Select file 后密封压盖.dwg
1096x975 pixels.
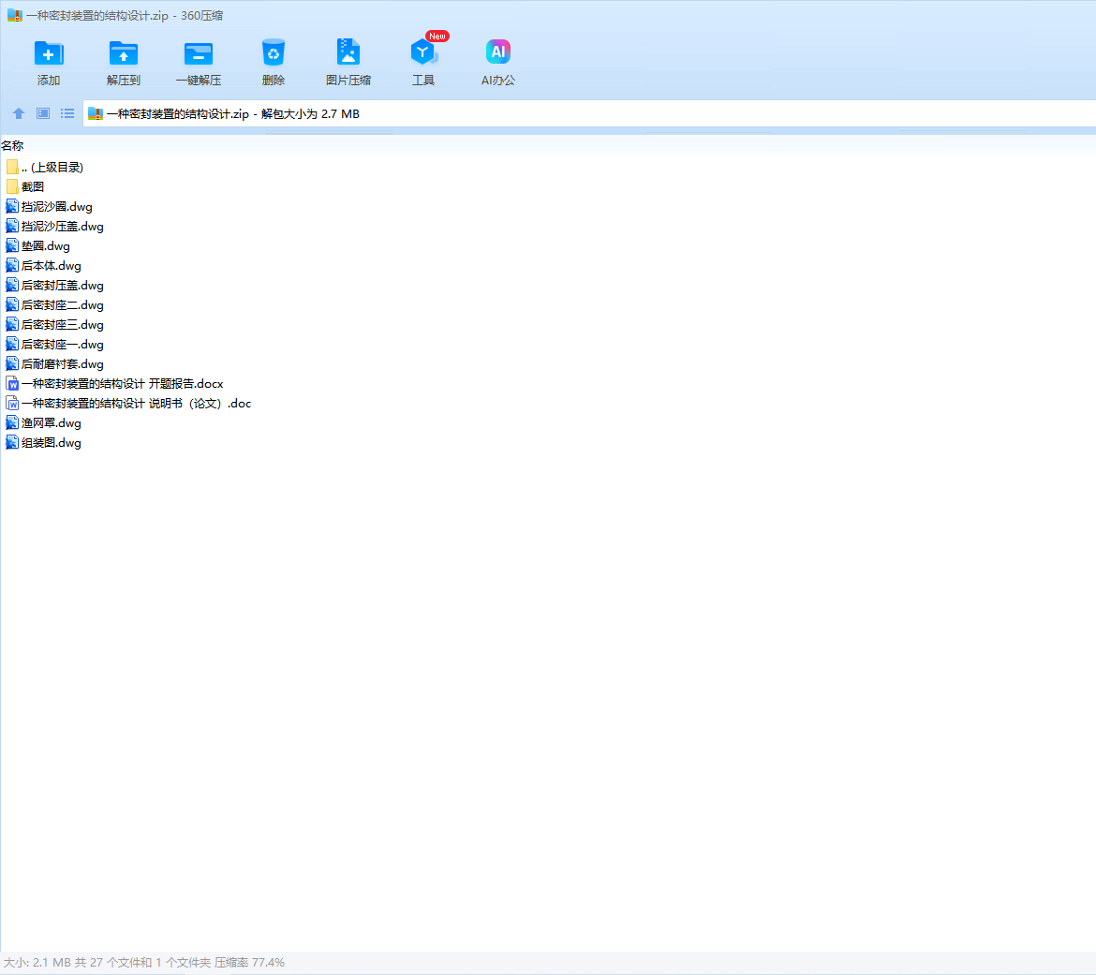pos(54,285)
